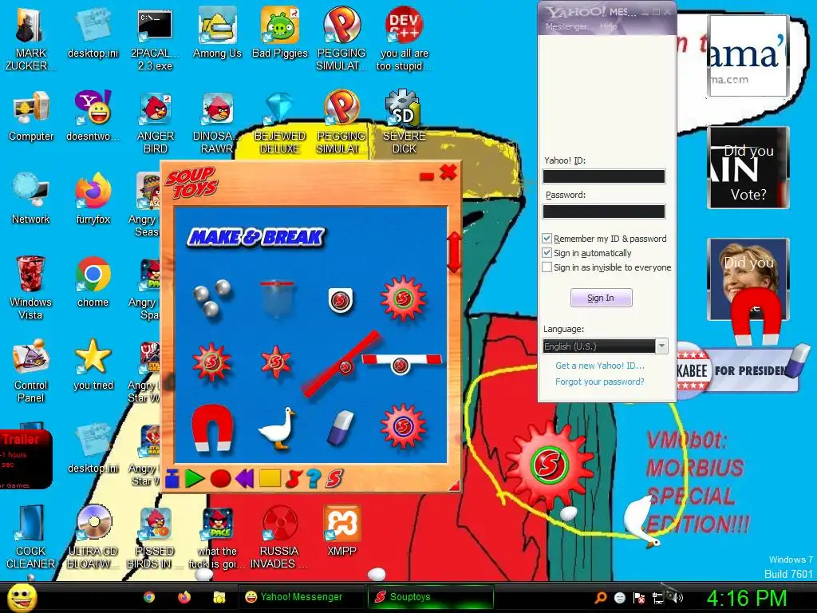Select the Windows Vista recycle bin icon
This screenshot has height=613, width=817.
click(x=31, y=287)
